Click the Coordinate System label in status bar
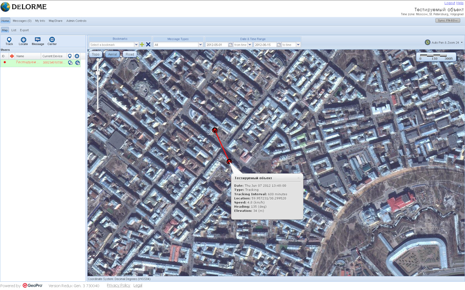This screenshot has height=290, width=465. (x=119, y=279)
